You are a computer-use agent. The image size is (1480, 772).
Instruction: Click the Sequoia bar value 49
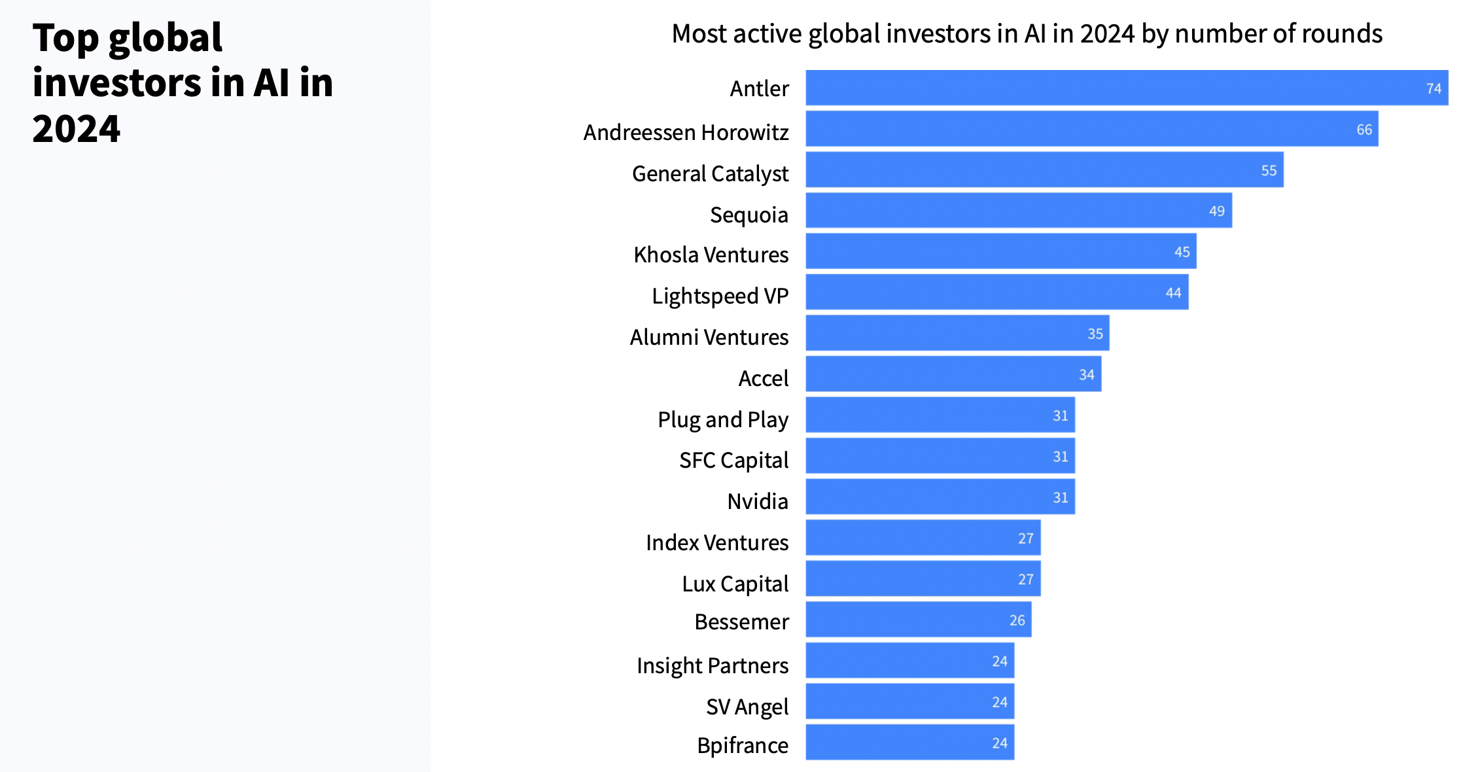[1216, 211]
